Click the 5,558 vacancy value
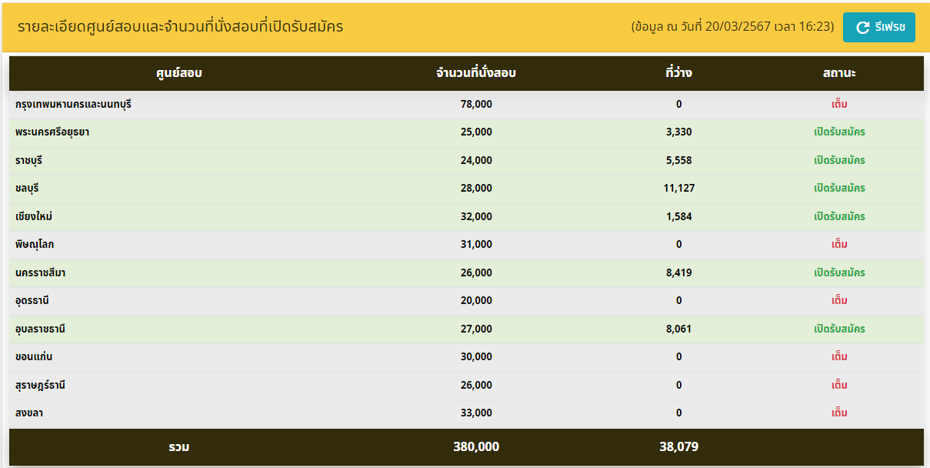 pyautogui.click(x=679, y=160)
